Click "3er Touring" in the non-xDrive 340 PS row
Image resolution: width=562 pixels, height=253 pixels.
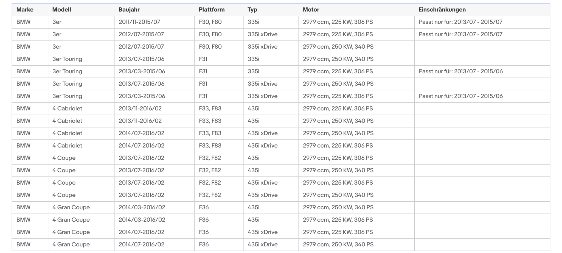click(x=67, y=59)
